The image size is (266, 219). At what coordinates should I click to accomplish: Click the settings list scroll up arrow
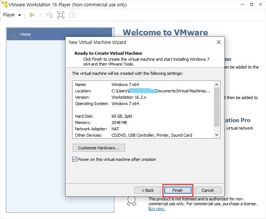click(x=216, y=84)
